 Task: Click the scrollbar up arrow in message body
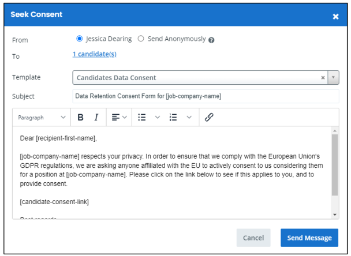[x=335, y=130]
